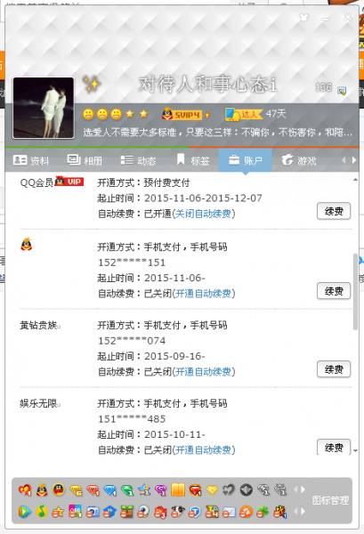Switch to the 相册 tab
The height and width of the screenshot is (534, 364).
click(x=85, y=160)
